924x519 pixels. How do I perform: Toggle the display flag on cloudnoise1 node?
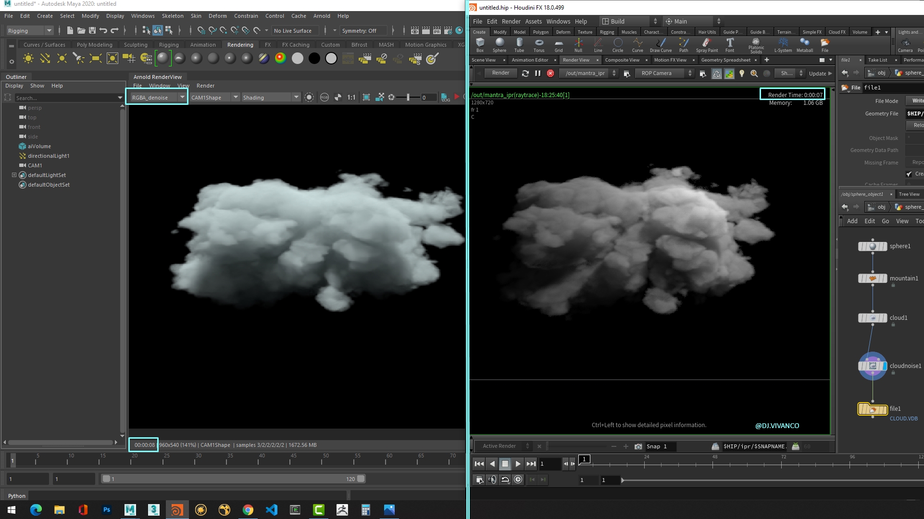[x=884, y=366]
